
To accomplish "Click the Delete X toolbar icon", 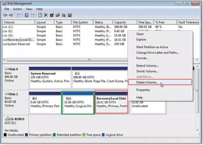I will 46,15.
